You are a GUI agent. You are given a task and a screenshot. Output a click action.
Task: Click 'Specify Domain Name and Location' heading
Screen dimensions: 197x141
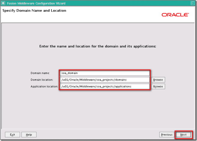click(x=34, y=10)
